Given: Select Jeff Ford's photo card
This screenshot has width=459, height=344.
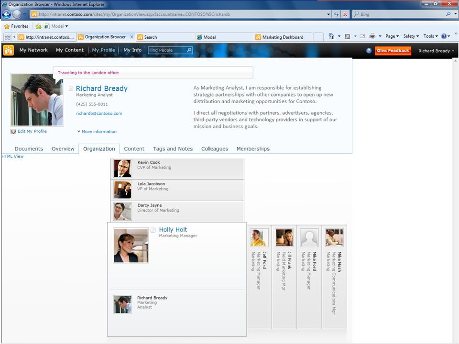Looking at the screenshot, I should [259, 237].
